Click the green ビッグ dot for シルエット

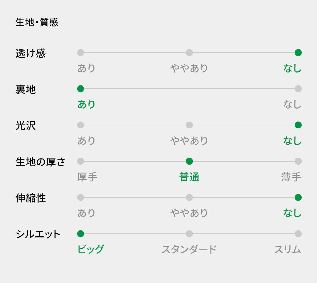80,234
